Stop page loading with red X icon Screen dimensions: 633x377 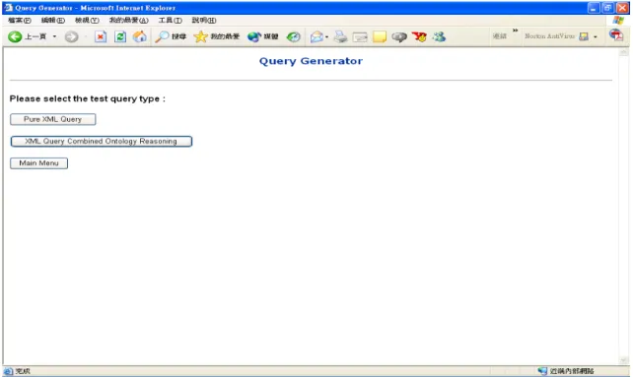101,36
